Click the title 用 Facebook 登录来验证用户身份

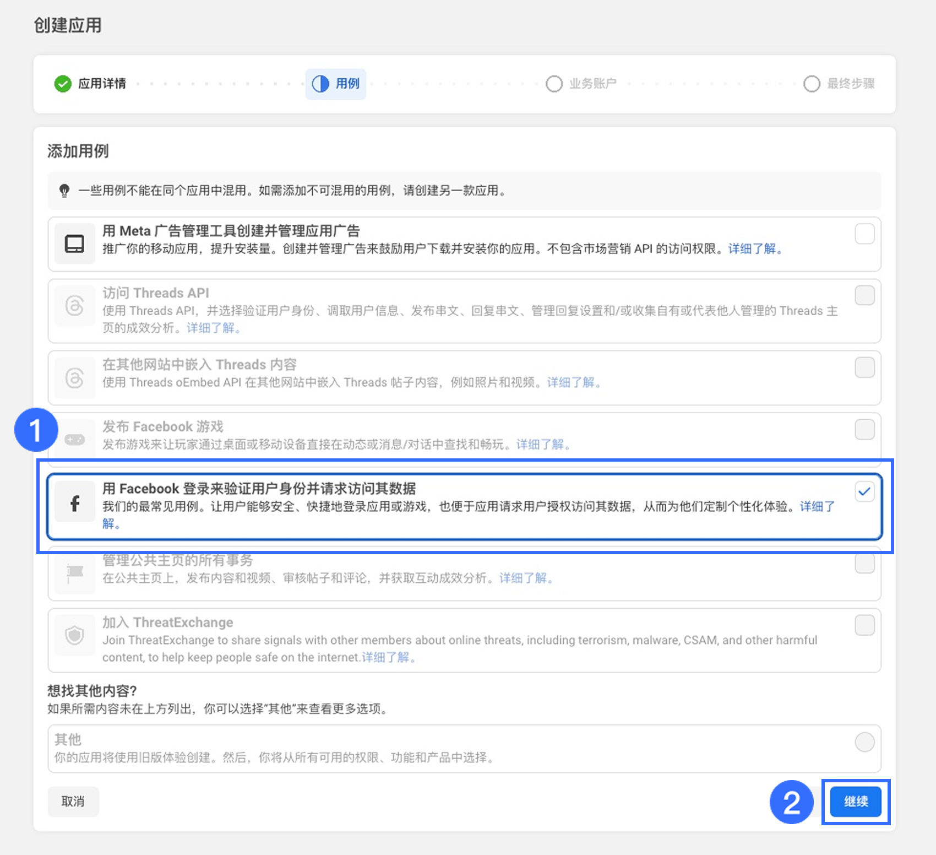(259, 489)
